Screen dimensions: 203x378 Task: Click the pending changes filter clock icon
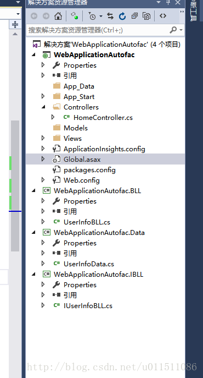(x=92, y=16)
